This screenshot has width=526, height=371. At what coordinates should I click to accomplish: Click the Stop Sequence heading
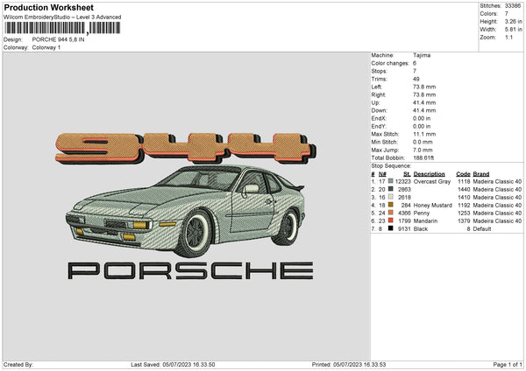click(x=391, y=164)
